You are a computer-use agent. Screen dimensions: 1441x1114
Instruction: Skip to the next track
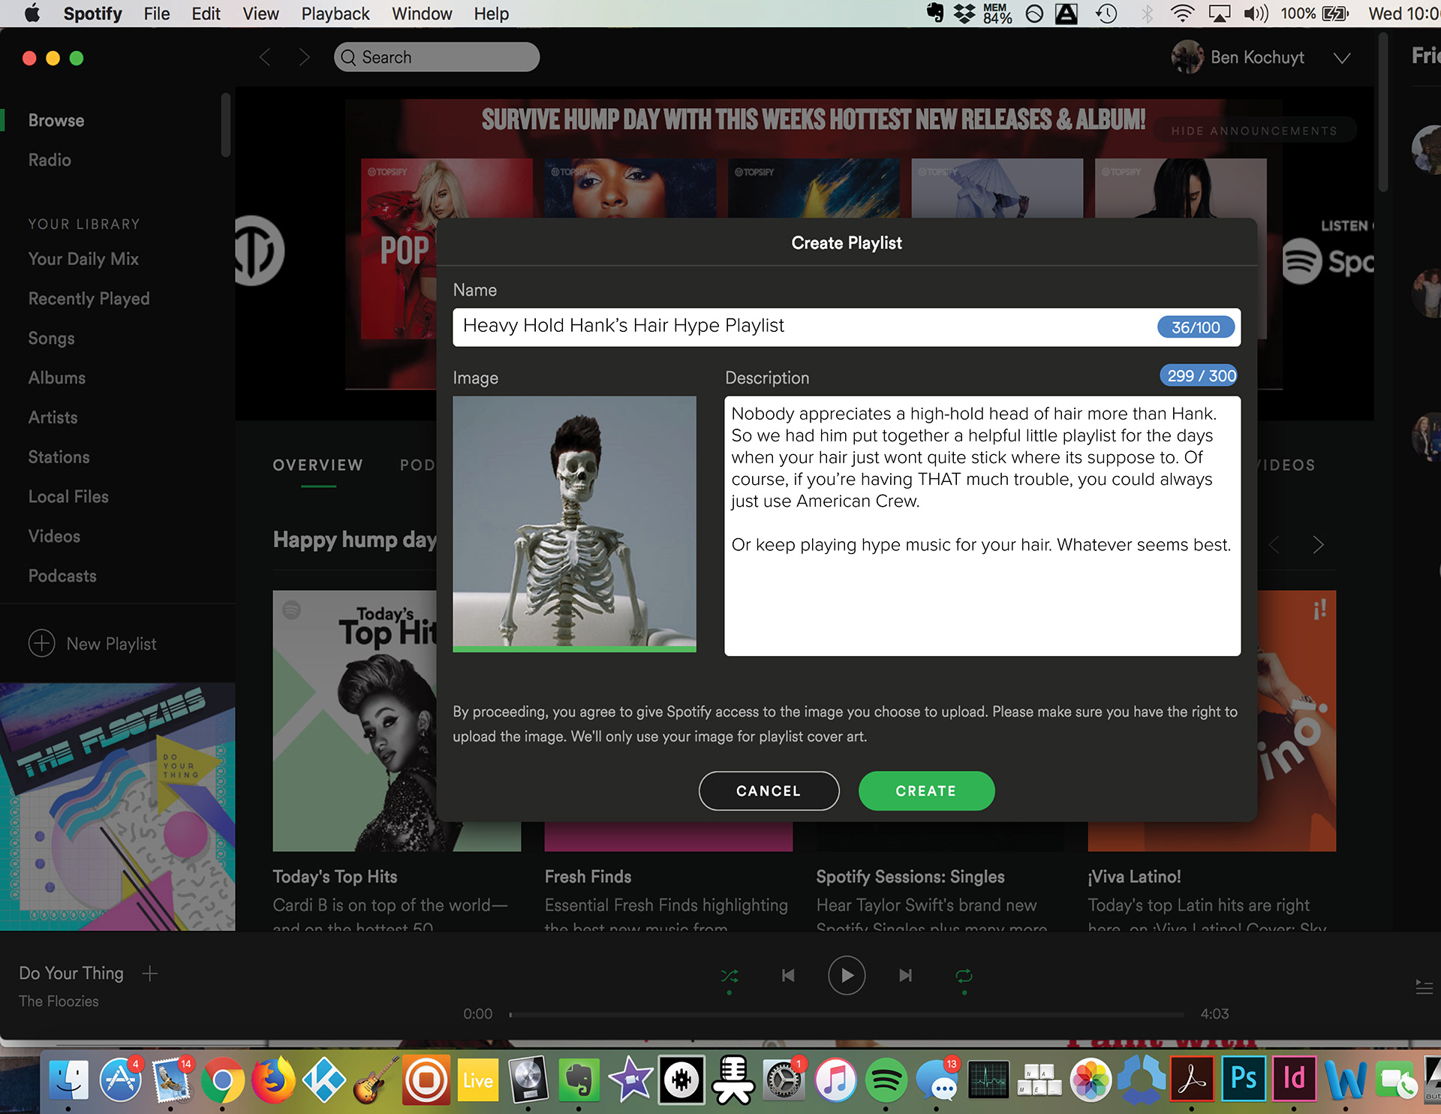tap(905, 975)
